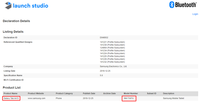Click referenced design 141230 (Profile Subsystem)

pyautogui.click(x=112, y=45)
